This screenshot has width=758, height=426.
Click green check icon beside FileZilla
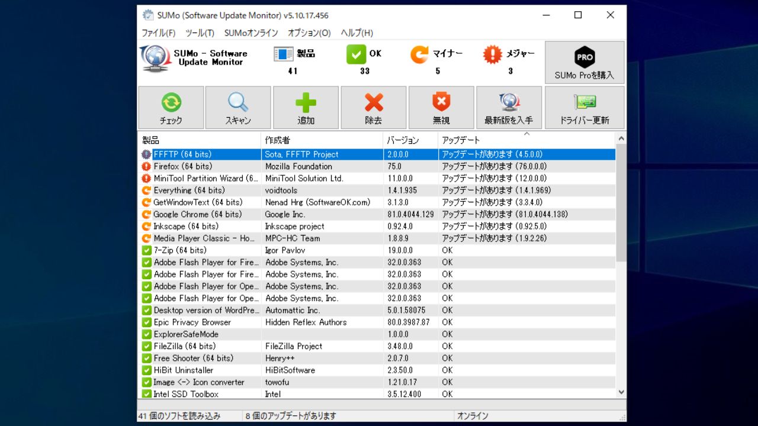click(x=146, y=346)
